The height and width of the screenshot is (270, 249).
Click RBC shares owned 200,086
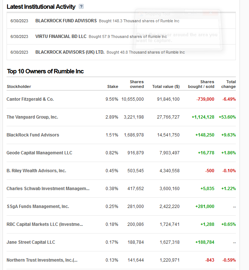pos(135,224)
